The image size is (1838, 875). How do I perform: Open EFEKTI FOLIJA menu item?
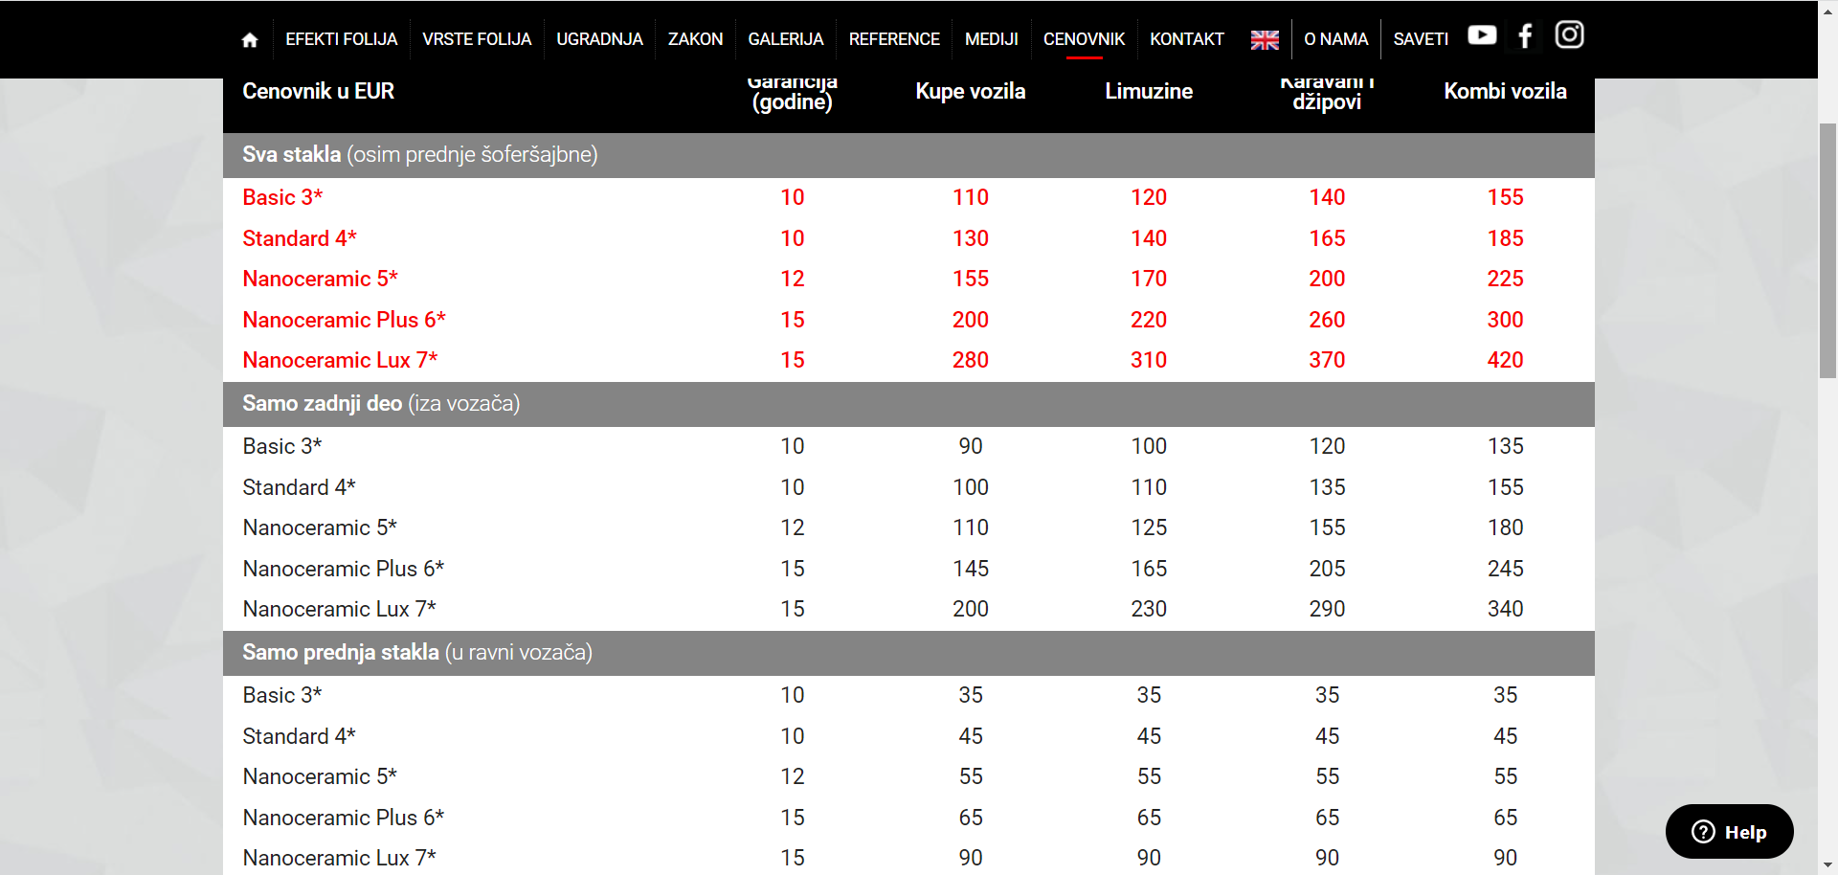click(341, 39)
